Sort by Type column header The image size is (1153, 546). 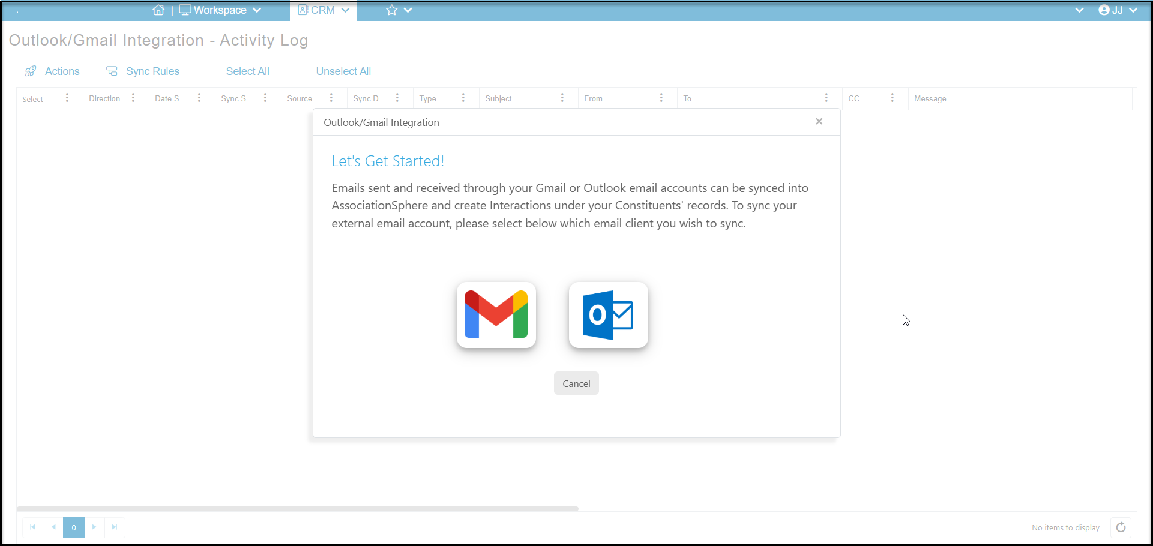427,99
